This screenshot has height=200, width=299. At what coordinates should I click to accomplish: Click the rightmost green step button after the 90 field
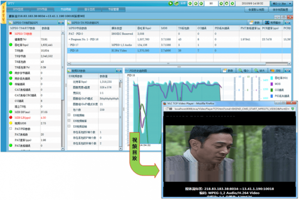(232, 3)
